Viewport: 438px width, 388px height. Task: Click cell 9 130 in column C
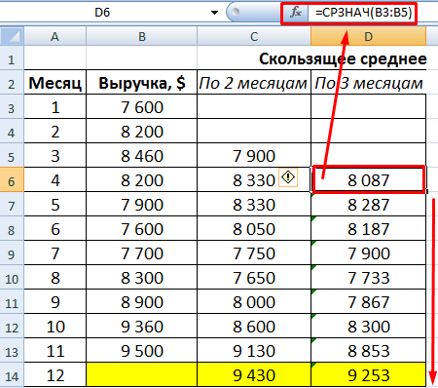[254, 351]
